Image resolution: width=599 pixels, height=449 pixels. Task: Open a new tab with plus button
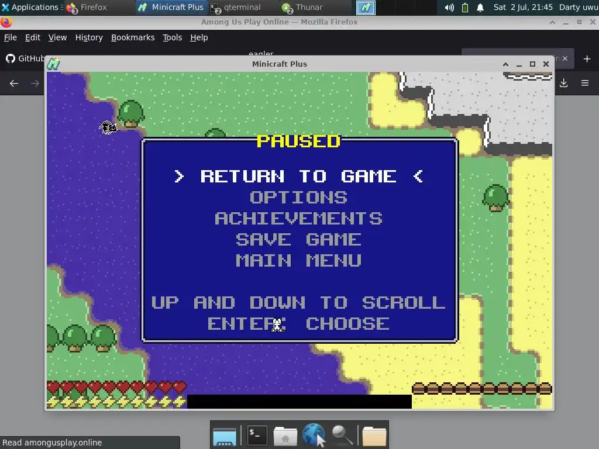(x=587, y=59)
